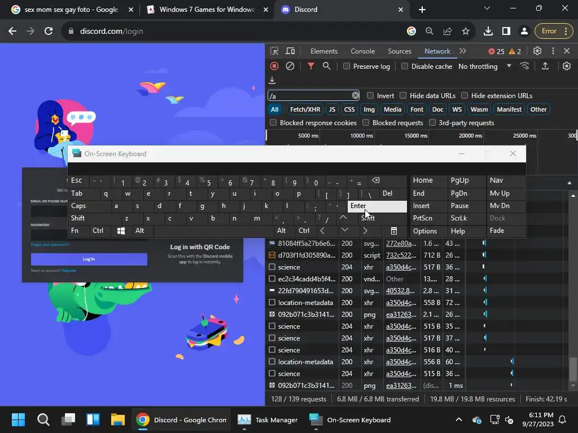The height and width of the screenshot is (433, 578).
Task: Click the Enter key on On-Screen Keyboard
Action: 377,206
